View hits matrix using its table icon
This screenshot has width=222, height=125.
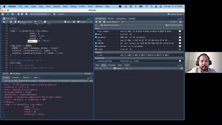(180, 40)
